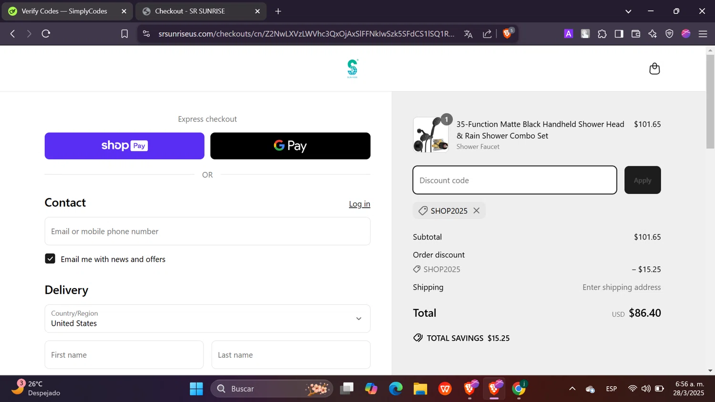
Task: Click the SR Sunrise store logo
Action: click(x=353, y=69)
